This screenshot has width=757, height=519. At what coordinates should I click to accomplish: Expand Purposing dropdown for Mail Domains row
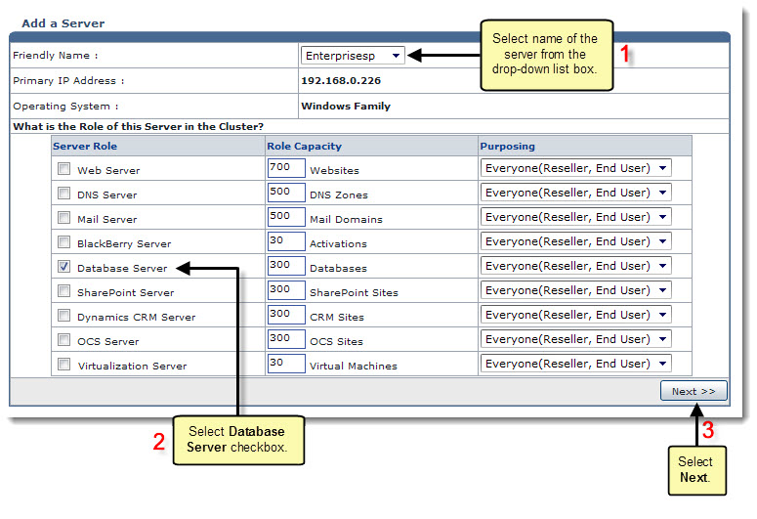coord(575,217)
